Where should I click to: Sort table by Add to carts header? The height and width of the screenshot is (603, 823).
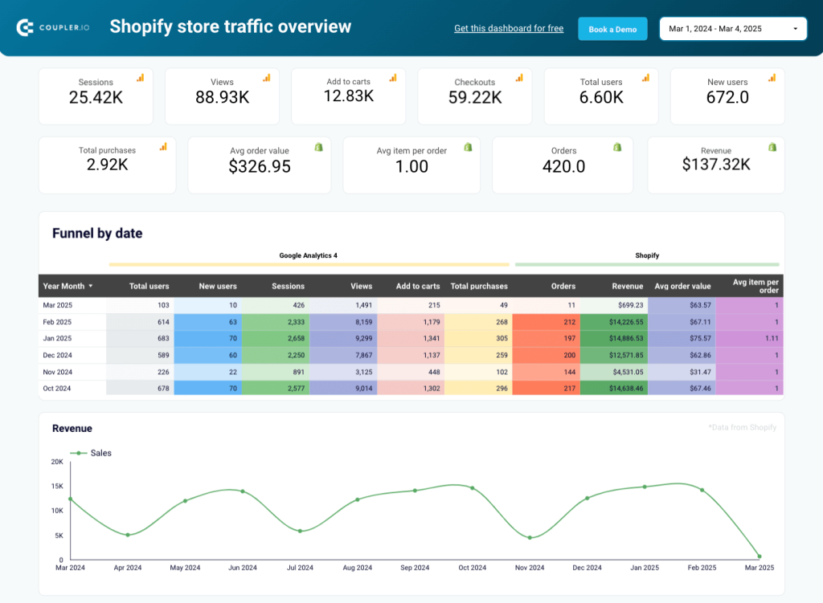click(418, 287)
